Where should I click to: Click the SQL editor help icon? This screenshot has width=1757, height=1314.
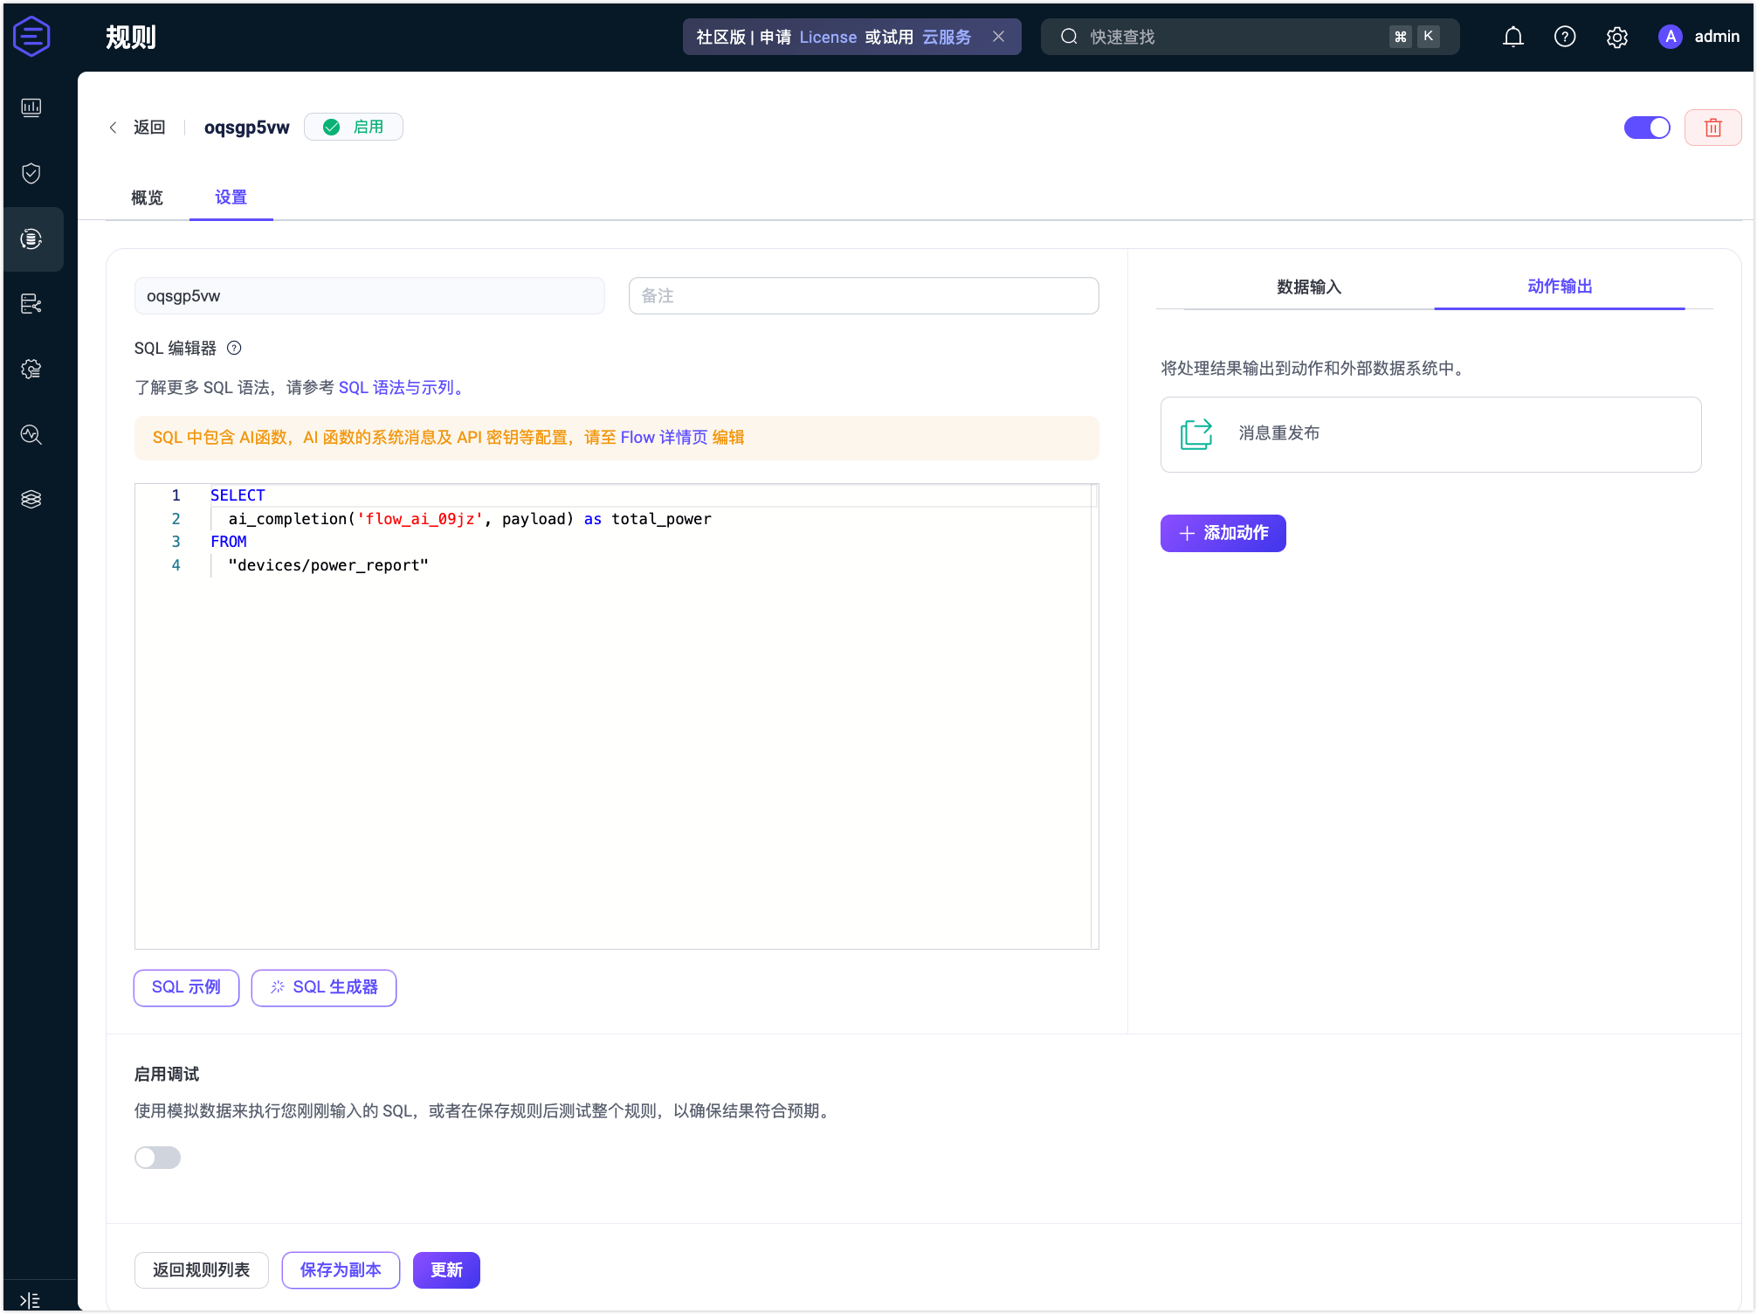coord(234,348)
